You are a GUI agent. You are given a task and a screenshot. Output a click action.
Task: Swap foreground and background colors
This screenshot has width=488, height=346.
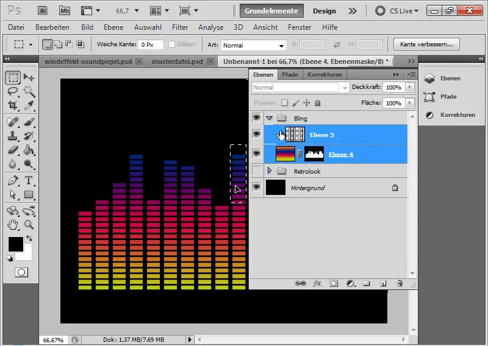[29, 238]
